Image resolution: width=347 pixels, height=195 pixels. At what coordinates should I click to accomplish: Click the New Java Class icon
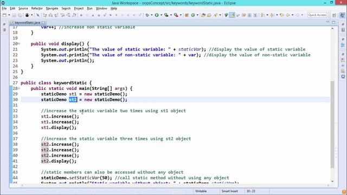[x=193, y=15]
